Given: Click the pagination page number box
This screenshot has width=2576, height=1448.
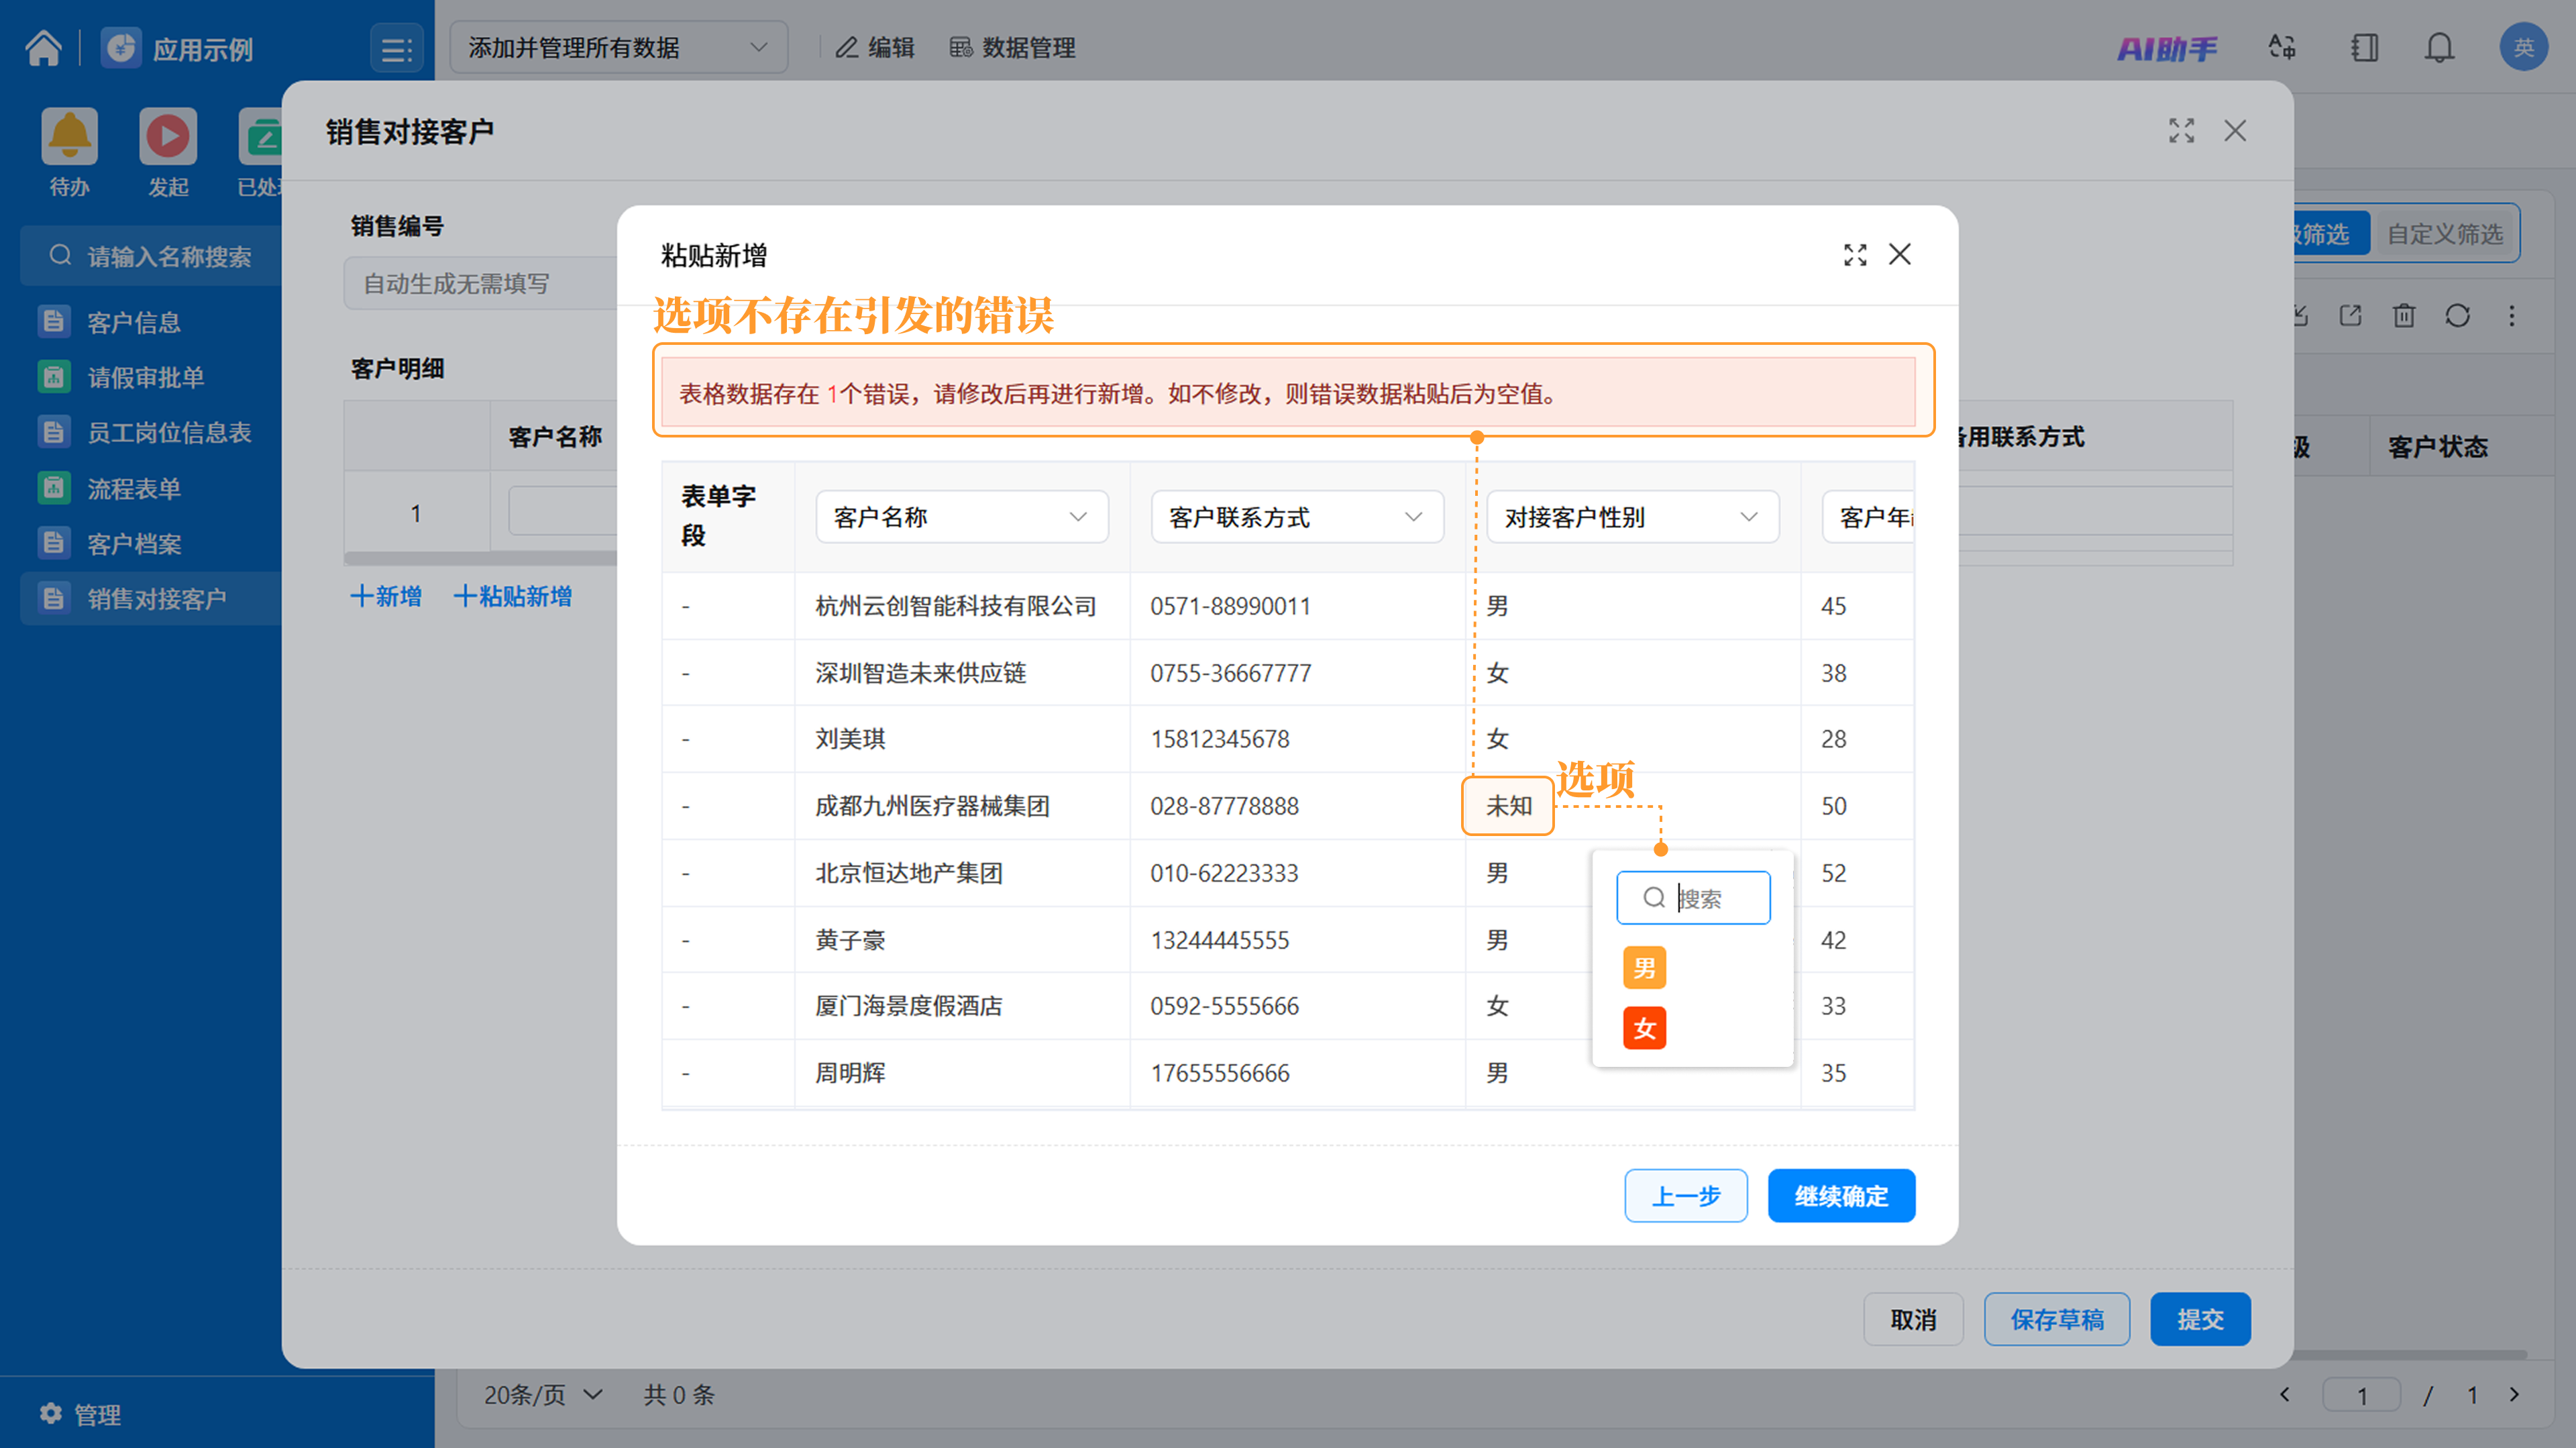Looking at the screenshot, I should click(2361, 1394).
